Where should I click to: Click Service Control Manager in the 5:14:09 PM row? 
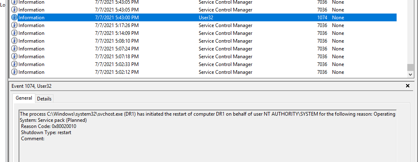(225, 33)
